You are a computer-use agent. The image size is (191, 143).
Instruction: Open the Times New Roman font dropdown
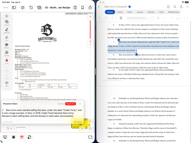point(136,18)
